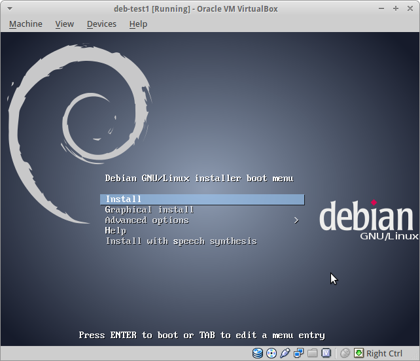This screenshot has height=361, width=420.
Task: Close the VirtualBox window
Action: click(410, 9)
